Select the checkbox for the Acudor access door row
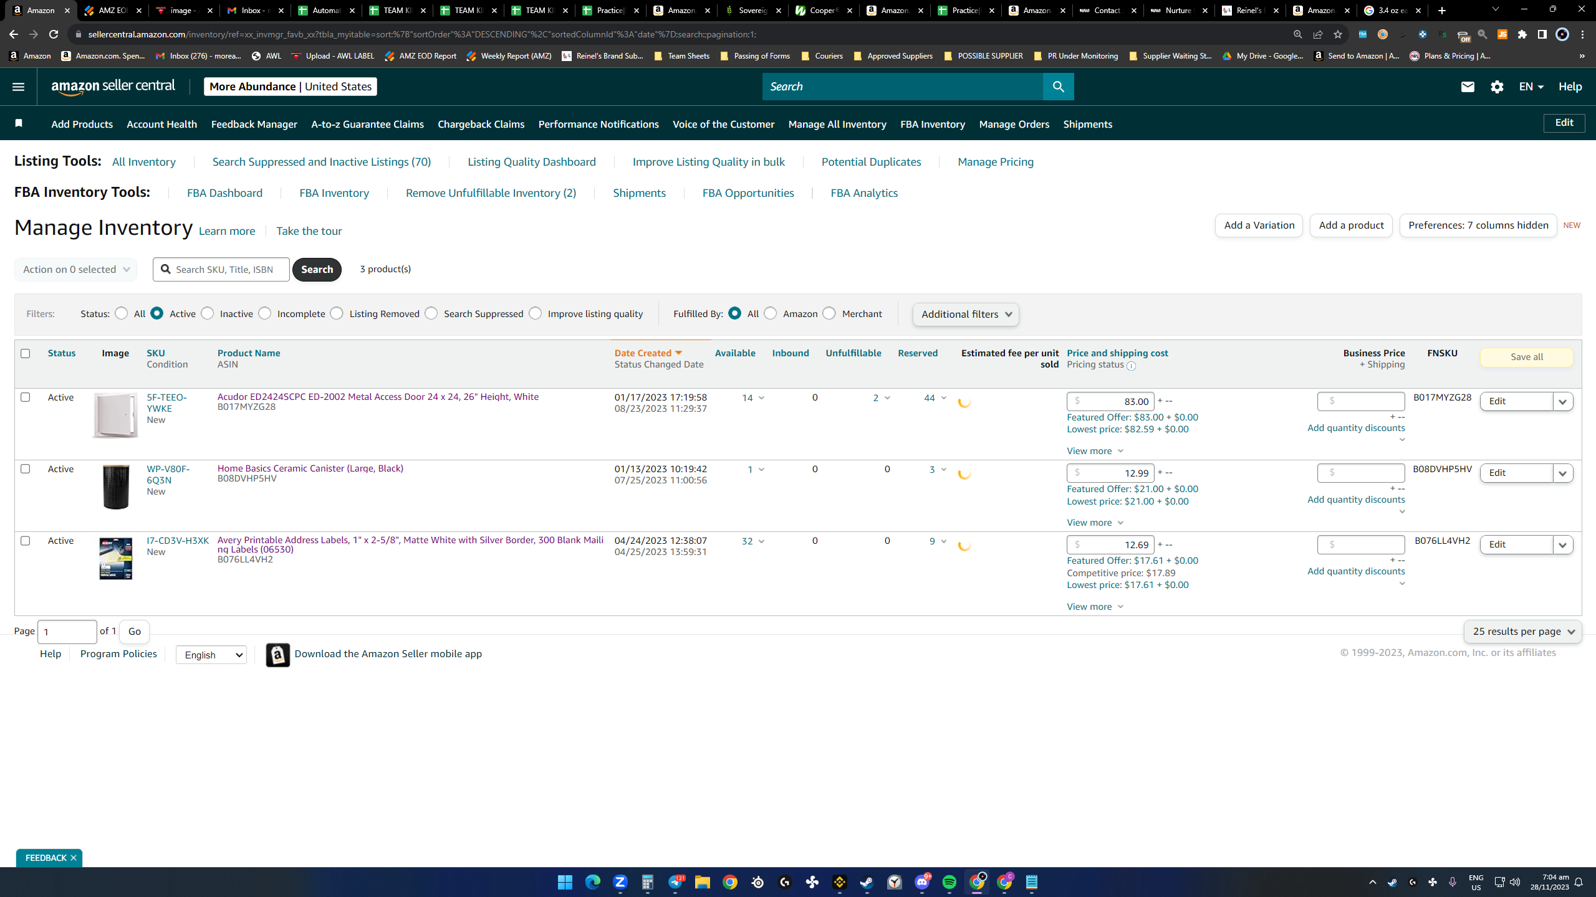The width and height of the screenshot is (1596, 897). click(26, 397)
